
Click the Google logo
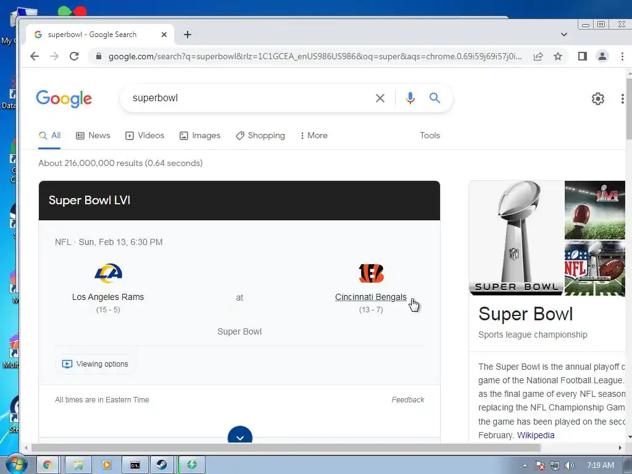(64, 98)
